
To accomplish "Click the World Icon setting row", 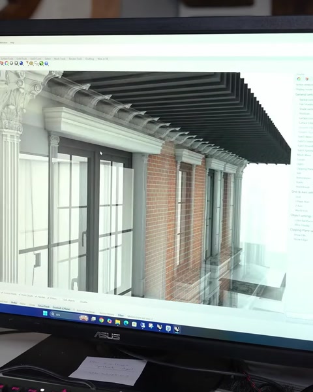I will point(301,210).
